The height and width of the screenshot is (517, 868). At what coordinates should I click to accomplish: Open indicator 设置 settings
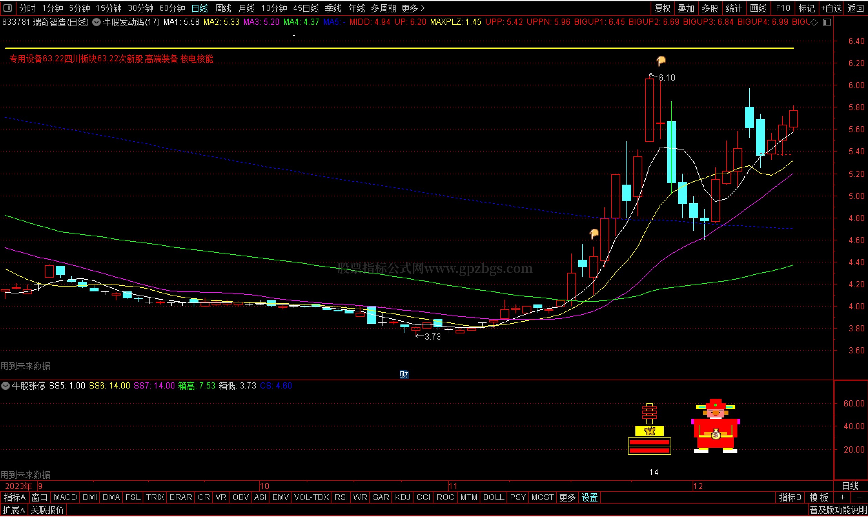point(590,498)
